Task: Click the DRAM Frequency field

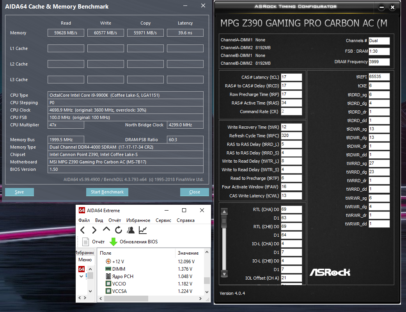Action: [x=379, y=62]
